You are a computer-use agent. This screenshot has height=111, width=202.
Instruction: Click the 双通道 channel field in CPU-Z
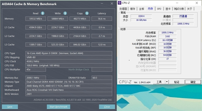click(183, 16)
